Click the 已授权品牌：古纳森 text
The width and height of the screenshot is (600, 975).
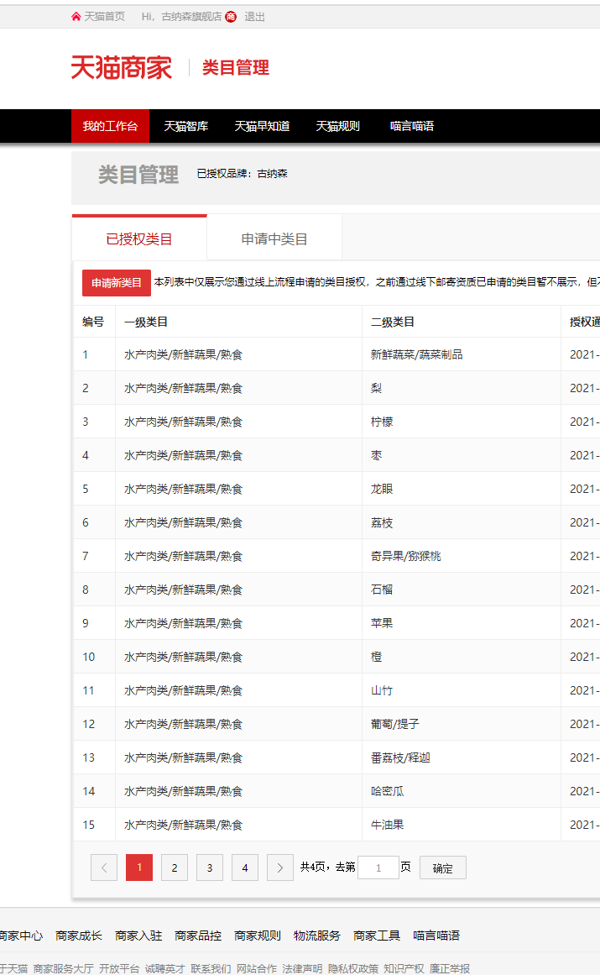[x=243, y=174]
